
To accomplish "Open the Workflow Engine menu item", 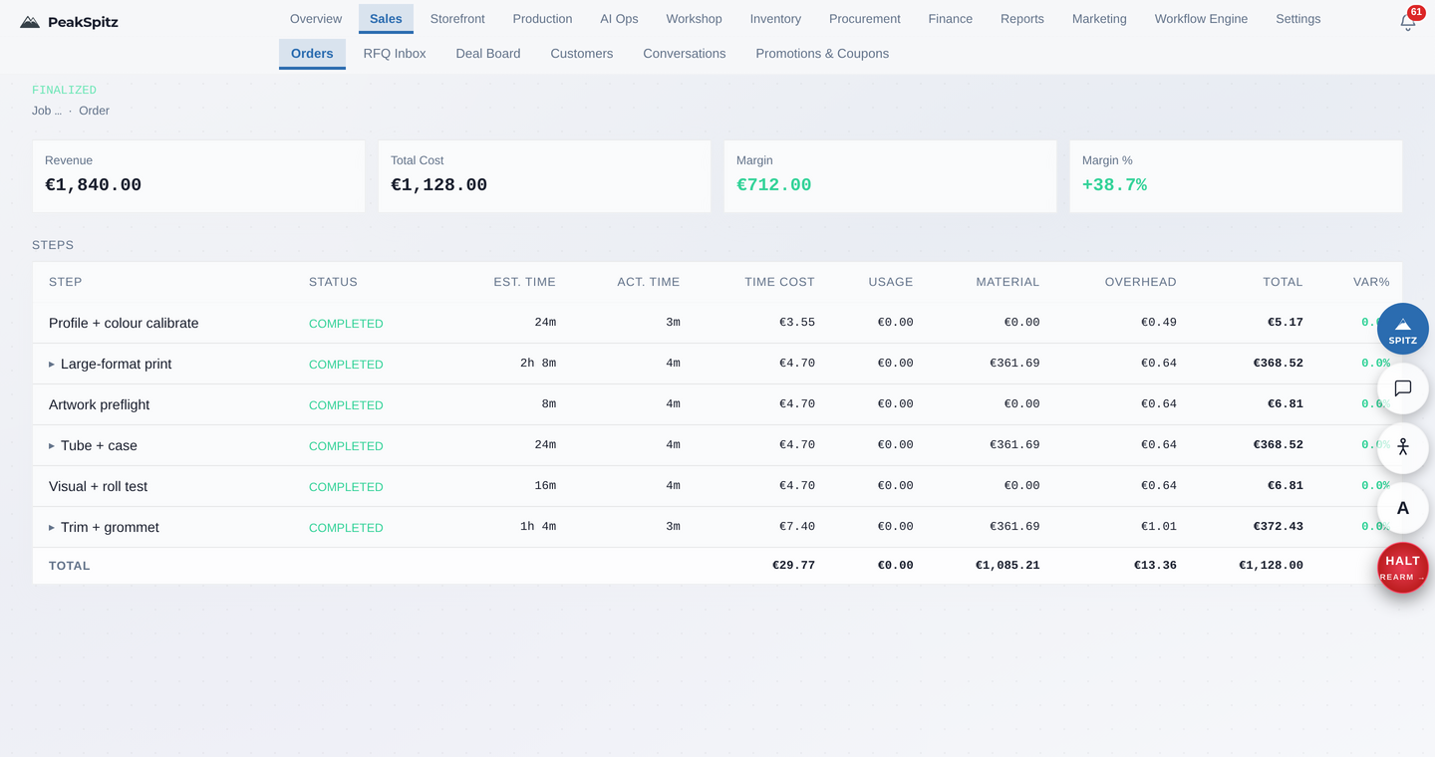I will pyautogui.click(x=1201, y=19).
